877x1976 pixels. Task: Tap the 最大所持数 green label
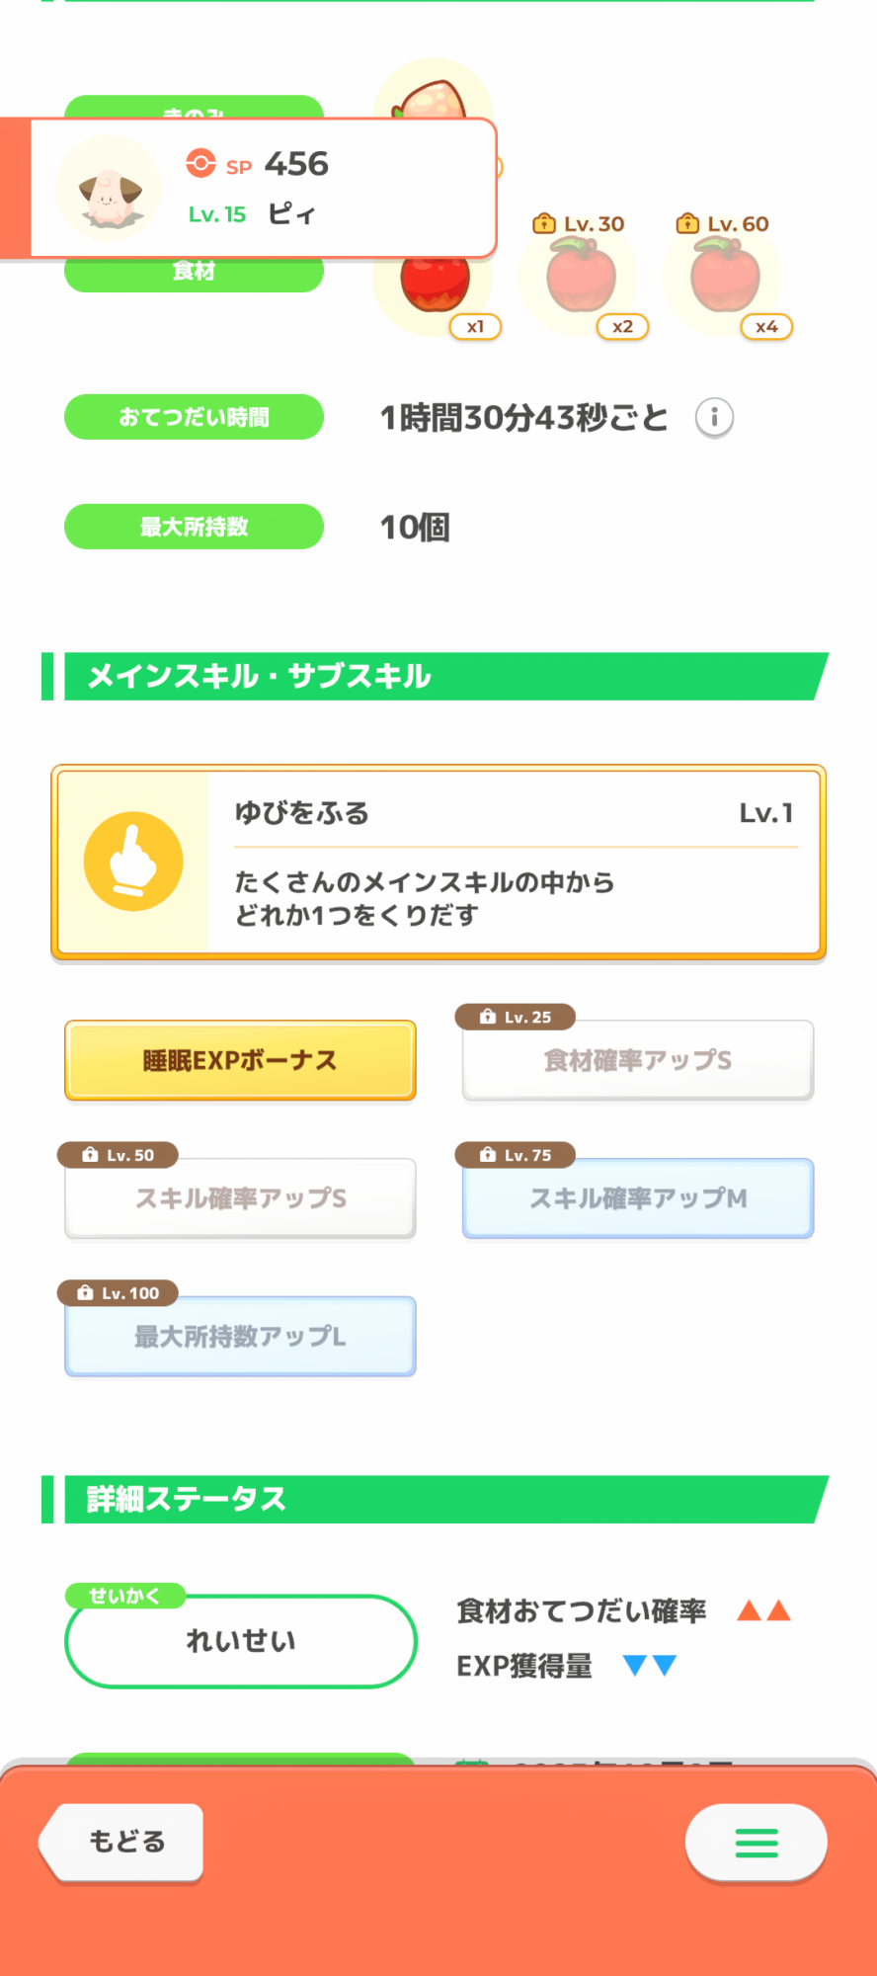[x=194, y=527]
